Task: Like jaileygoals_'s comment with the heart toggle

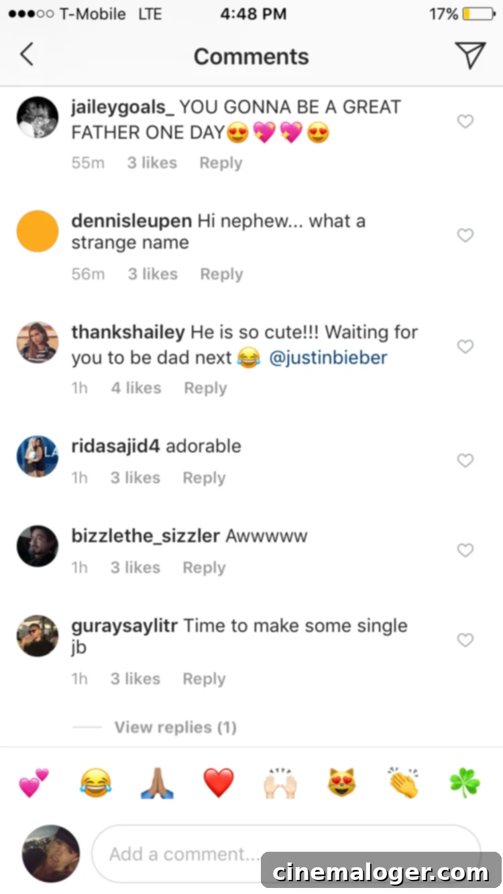Action: coord(465,121)
